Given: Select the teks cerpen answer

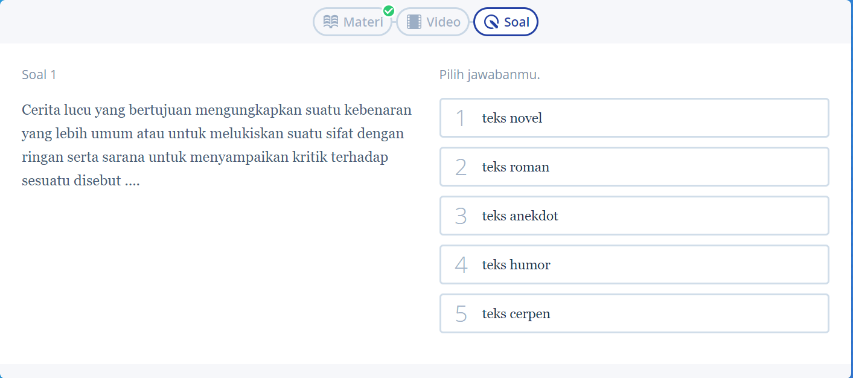Looking at the screenshot, I should coord(634,313).
